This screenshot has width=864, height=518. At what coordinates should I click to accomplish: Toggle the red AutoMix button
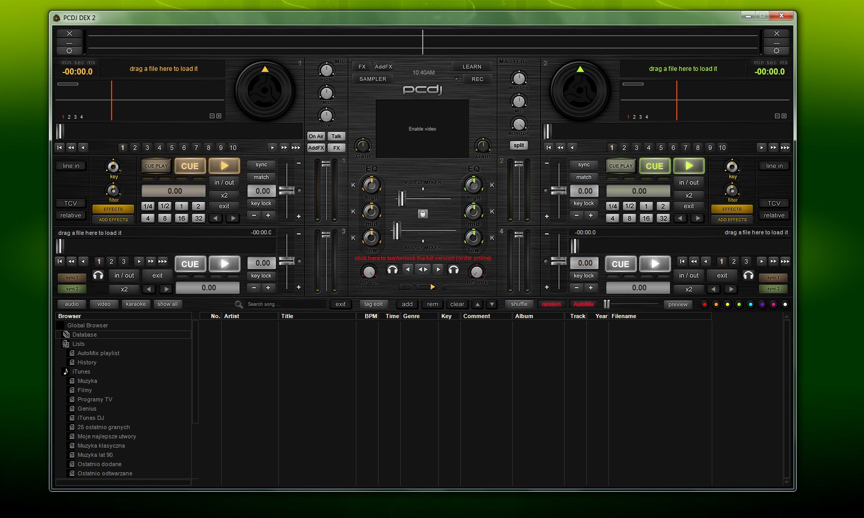click(584, 304)
